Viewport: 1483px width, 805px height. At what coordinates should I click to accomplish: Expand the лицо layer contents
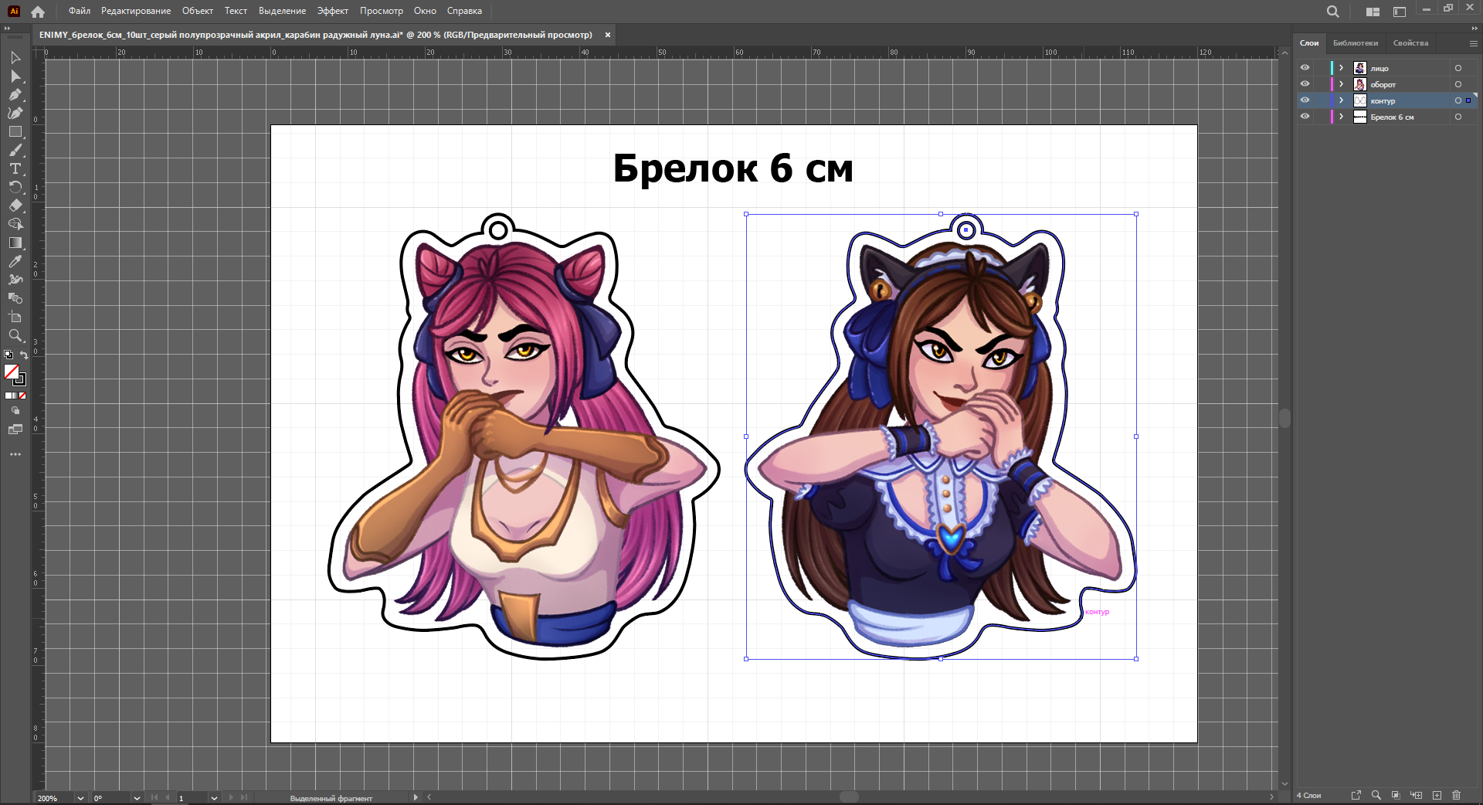point(1342,68)
